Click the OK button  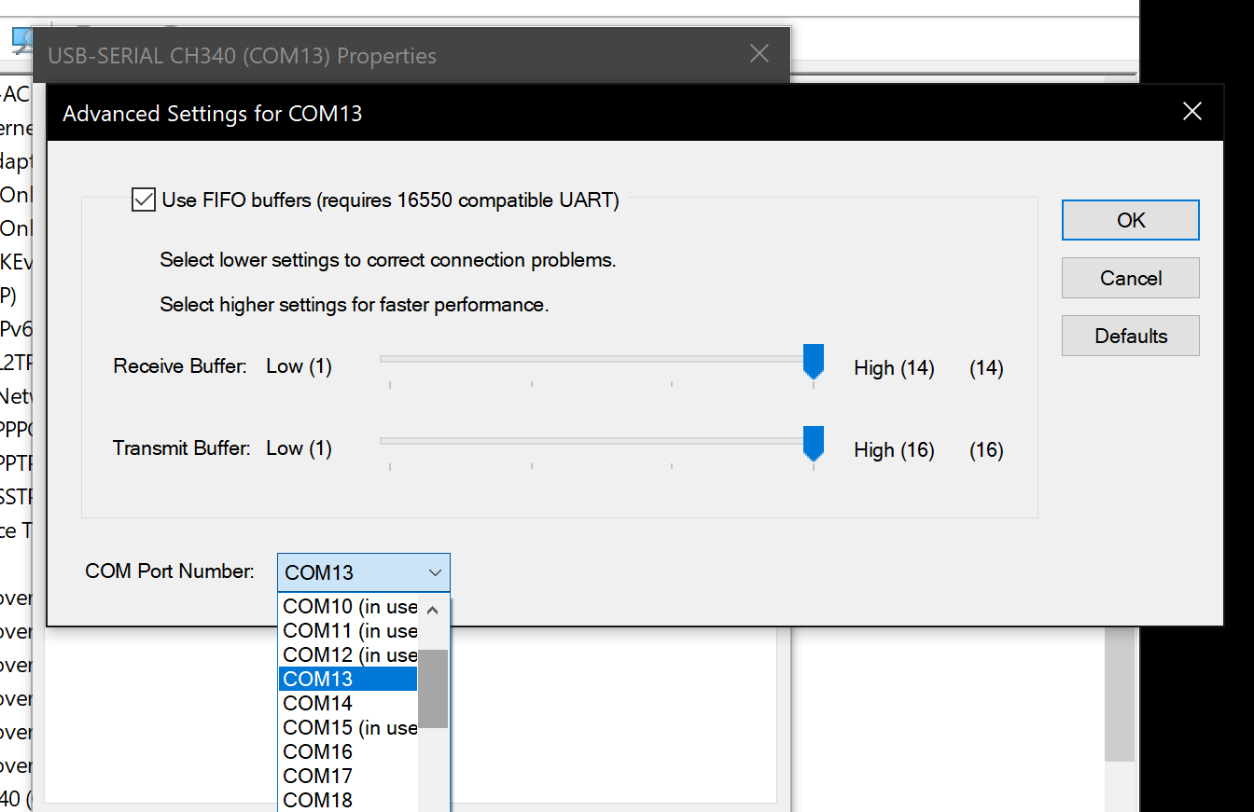pos(1130,220)
